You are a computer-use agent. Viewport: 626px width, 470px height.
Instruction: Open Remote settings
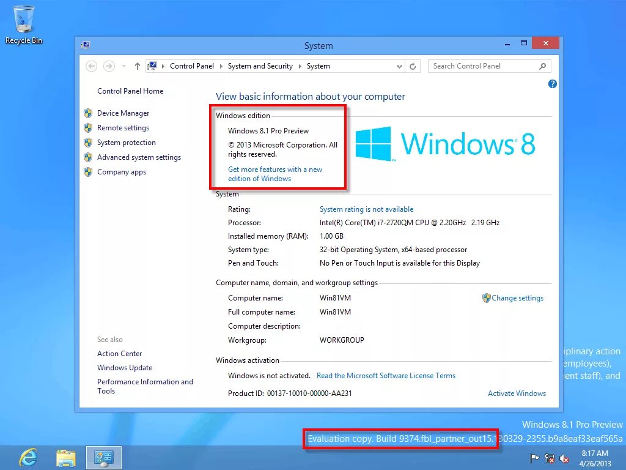coord(123,128)
